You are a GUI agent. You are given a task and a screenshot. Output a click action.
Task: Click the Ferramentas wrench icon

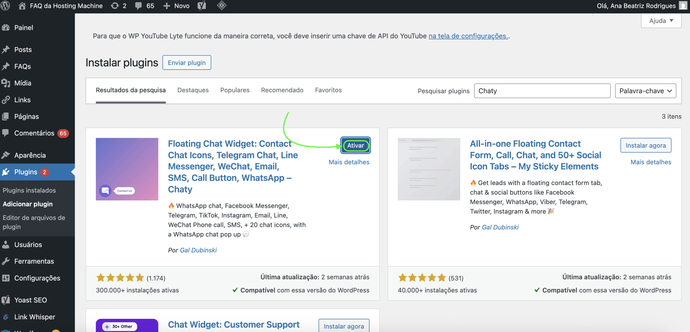(6, 261)
